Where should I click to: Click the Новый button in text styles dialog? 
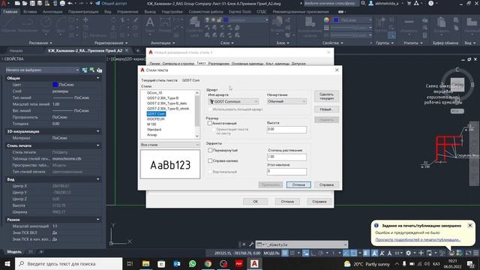[x=326, y=109]
